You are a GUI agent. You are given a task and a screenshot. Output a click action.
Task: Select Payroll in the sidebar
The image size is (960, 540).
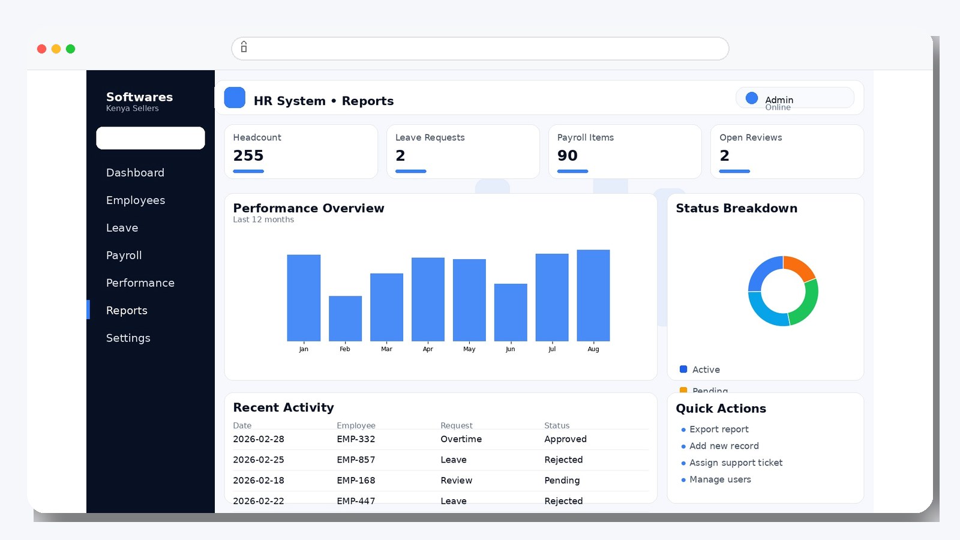tap(124, 255)
